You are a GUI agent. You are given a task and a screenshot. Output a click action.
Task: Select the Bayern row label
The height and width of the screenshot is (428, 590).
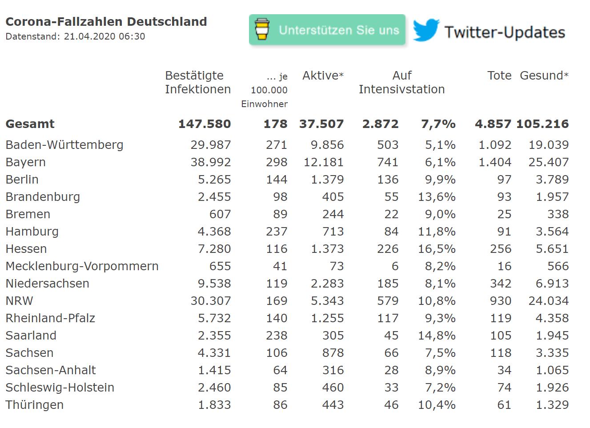pyautogui.click(x=25, y=162)
